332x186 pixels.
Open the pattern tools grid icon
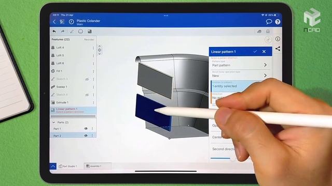coord(90,32)
